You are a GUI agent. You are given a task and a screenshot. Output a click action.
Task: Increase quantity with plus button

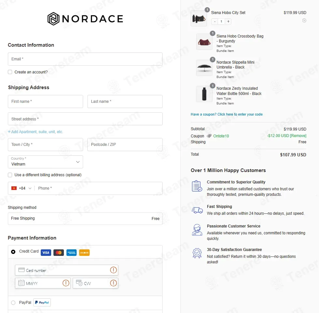[228, 22]
